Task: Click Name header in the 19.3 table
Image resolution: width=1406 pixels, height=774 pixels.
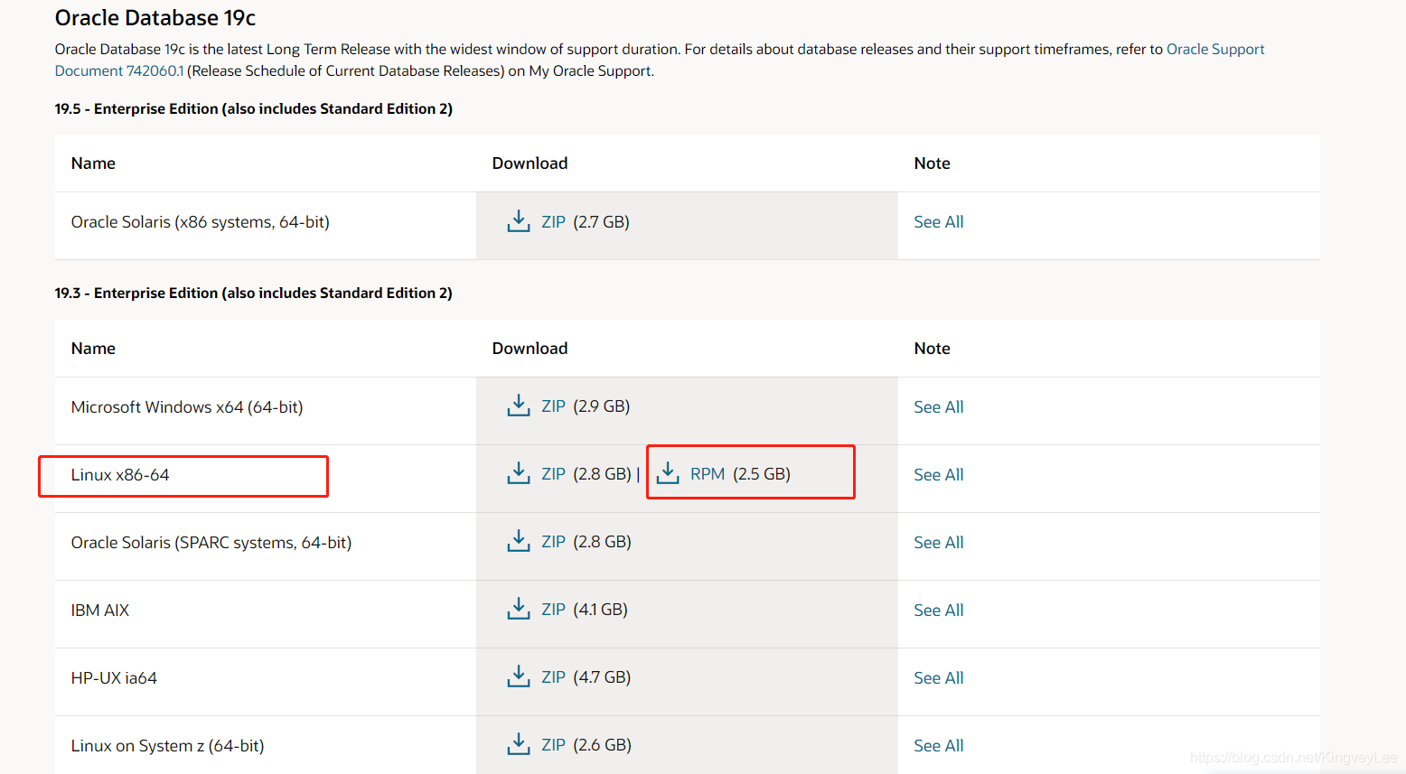Action: 93,349
